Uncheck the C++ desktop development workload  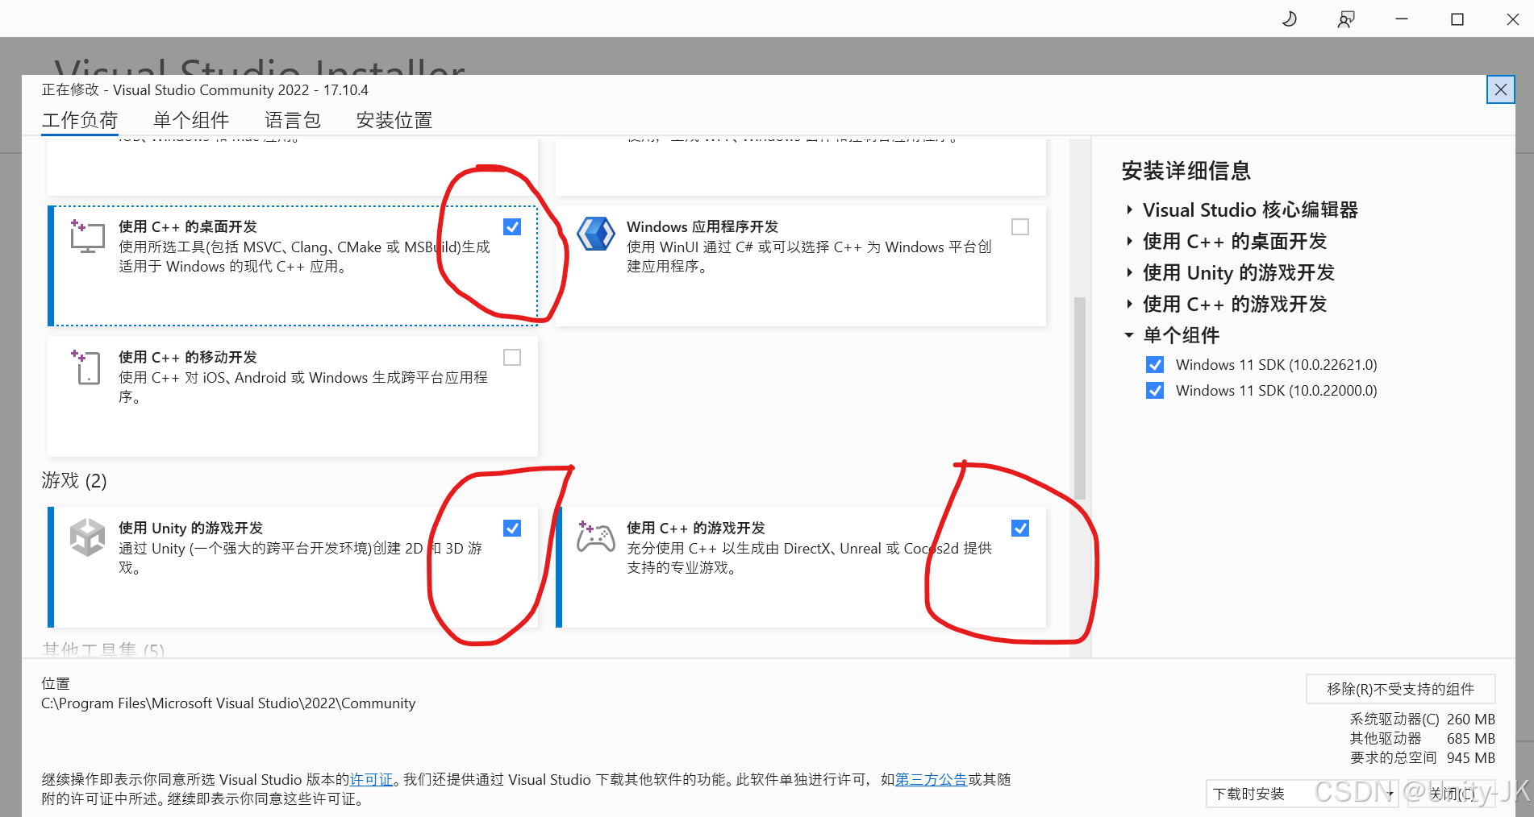512,227
